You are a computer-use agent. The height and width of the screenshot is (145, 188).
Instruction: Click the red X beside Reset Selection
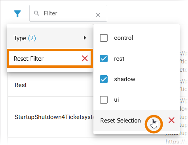pyautogui.click(x=171, y=120)
